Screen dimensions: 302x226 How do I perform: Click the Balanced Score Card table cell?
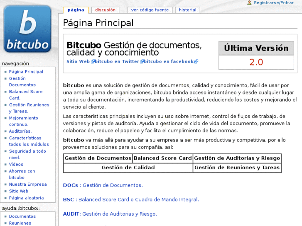coord(163,158)
